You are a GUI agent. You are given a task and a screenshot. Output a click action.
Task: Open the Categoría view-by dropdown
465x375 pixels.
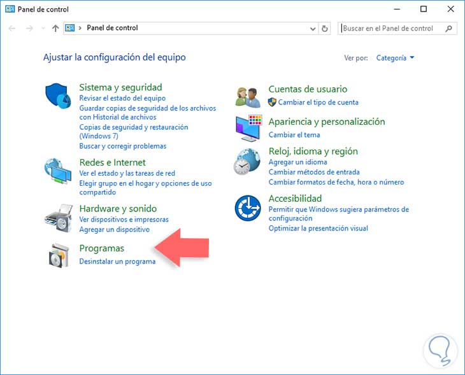click(395, 58)
